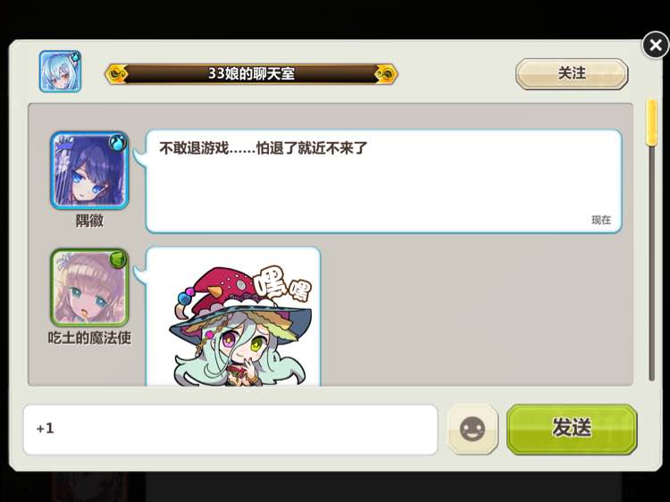Send the message with 发送 button

pos(572,429)
